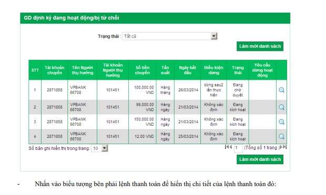Select the 100,000.00 VND amount cell

tap(142, 90)
